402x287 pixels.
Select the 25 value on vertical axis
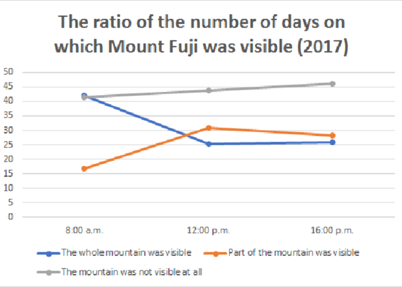click(x=10, y=144)
